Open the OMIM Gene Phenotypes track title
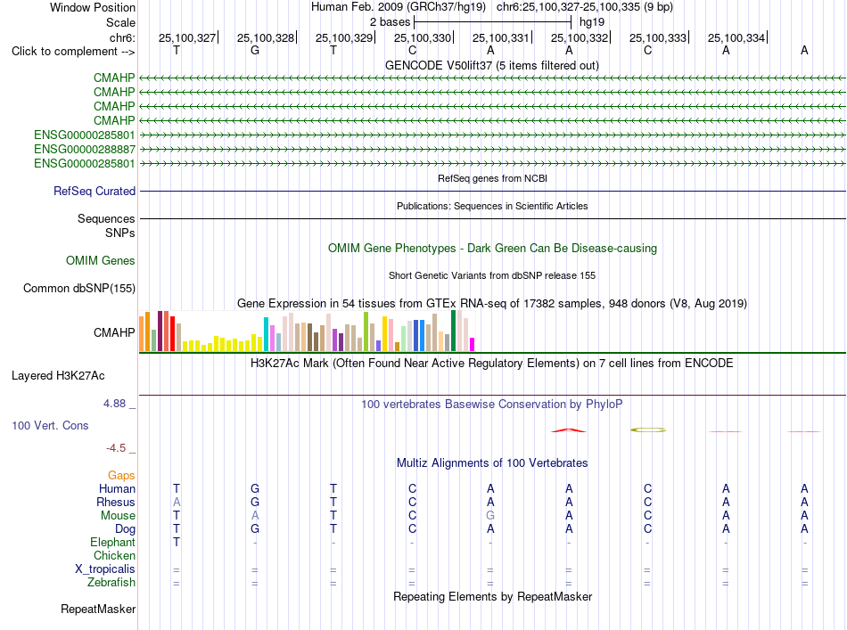The height and width of the screenshot is (630, 847). pos(492,249)
